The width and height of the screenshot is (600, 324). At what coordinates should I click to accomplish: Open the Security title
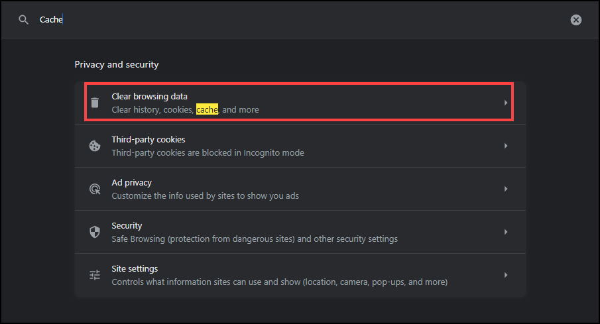(127, 225)
